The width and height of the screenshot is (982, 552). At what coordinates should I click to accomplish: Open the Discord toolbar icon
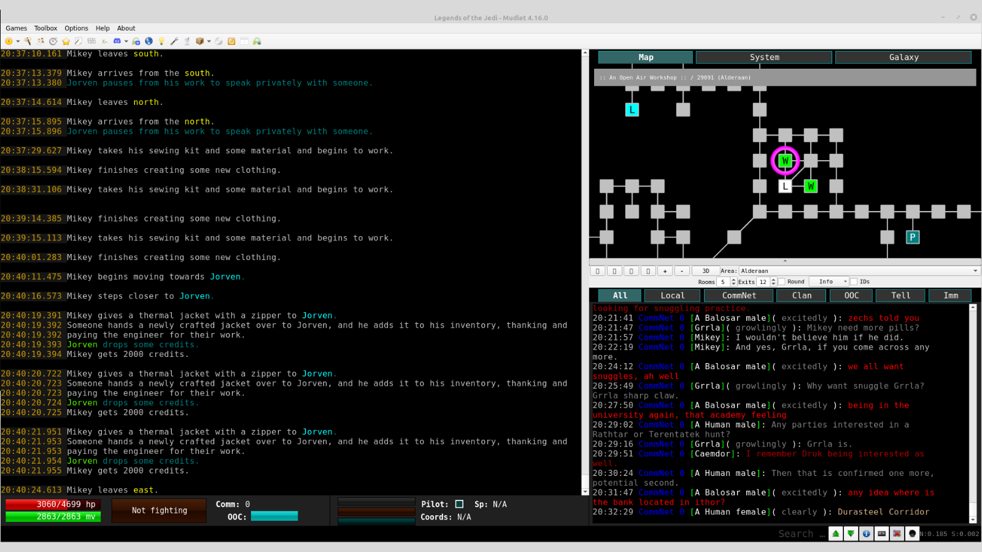[117, 41]
